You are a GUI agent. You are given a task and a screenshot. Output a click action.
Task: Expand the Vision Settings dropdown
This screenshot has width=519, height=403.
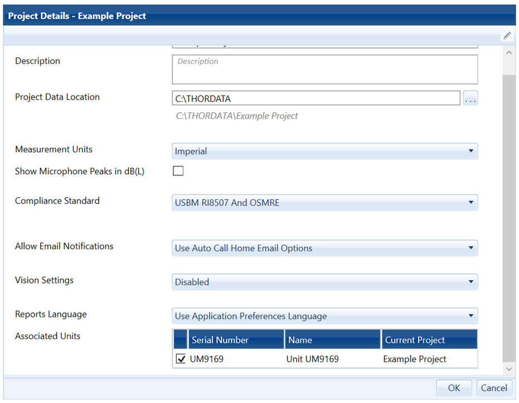(x=325, y=282)
